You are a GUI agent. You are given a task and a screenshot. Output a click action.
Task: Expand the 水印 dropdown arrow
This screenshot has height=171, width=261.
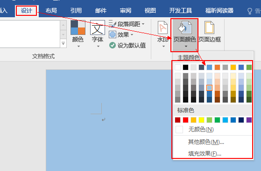(163, 47)
